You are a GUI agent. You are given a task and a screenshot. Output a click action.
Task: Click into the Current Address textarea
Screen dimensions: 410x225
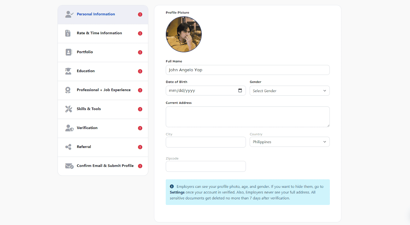click(248, 117)
